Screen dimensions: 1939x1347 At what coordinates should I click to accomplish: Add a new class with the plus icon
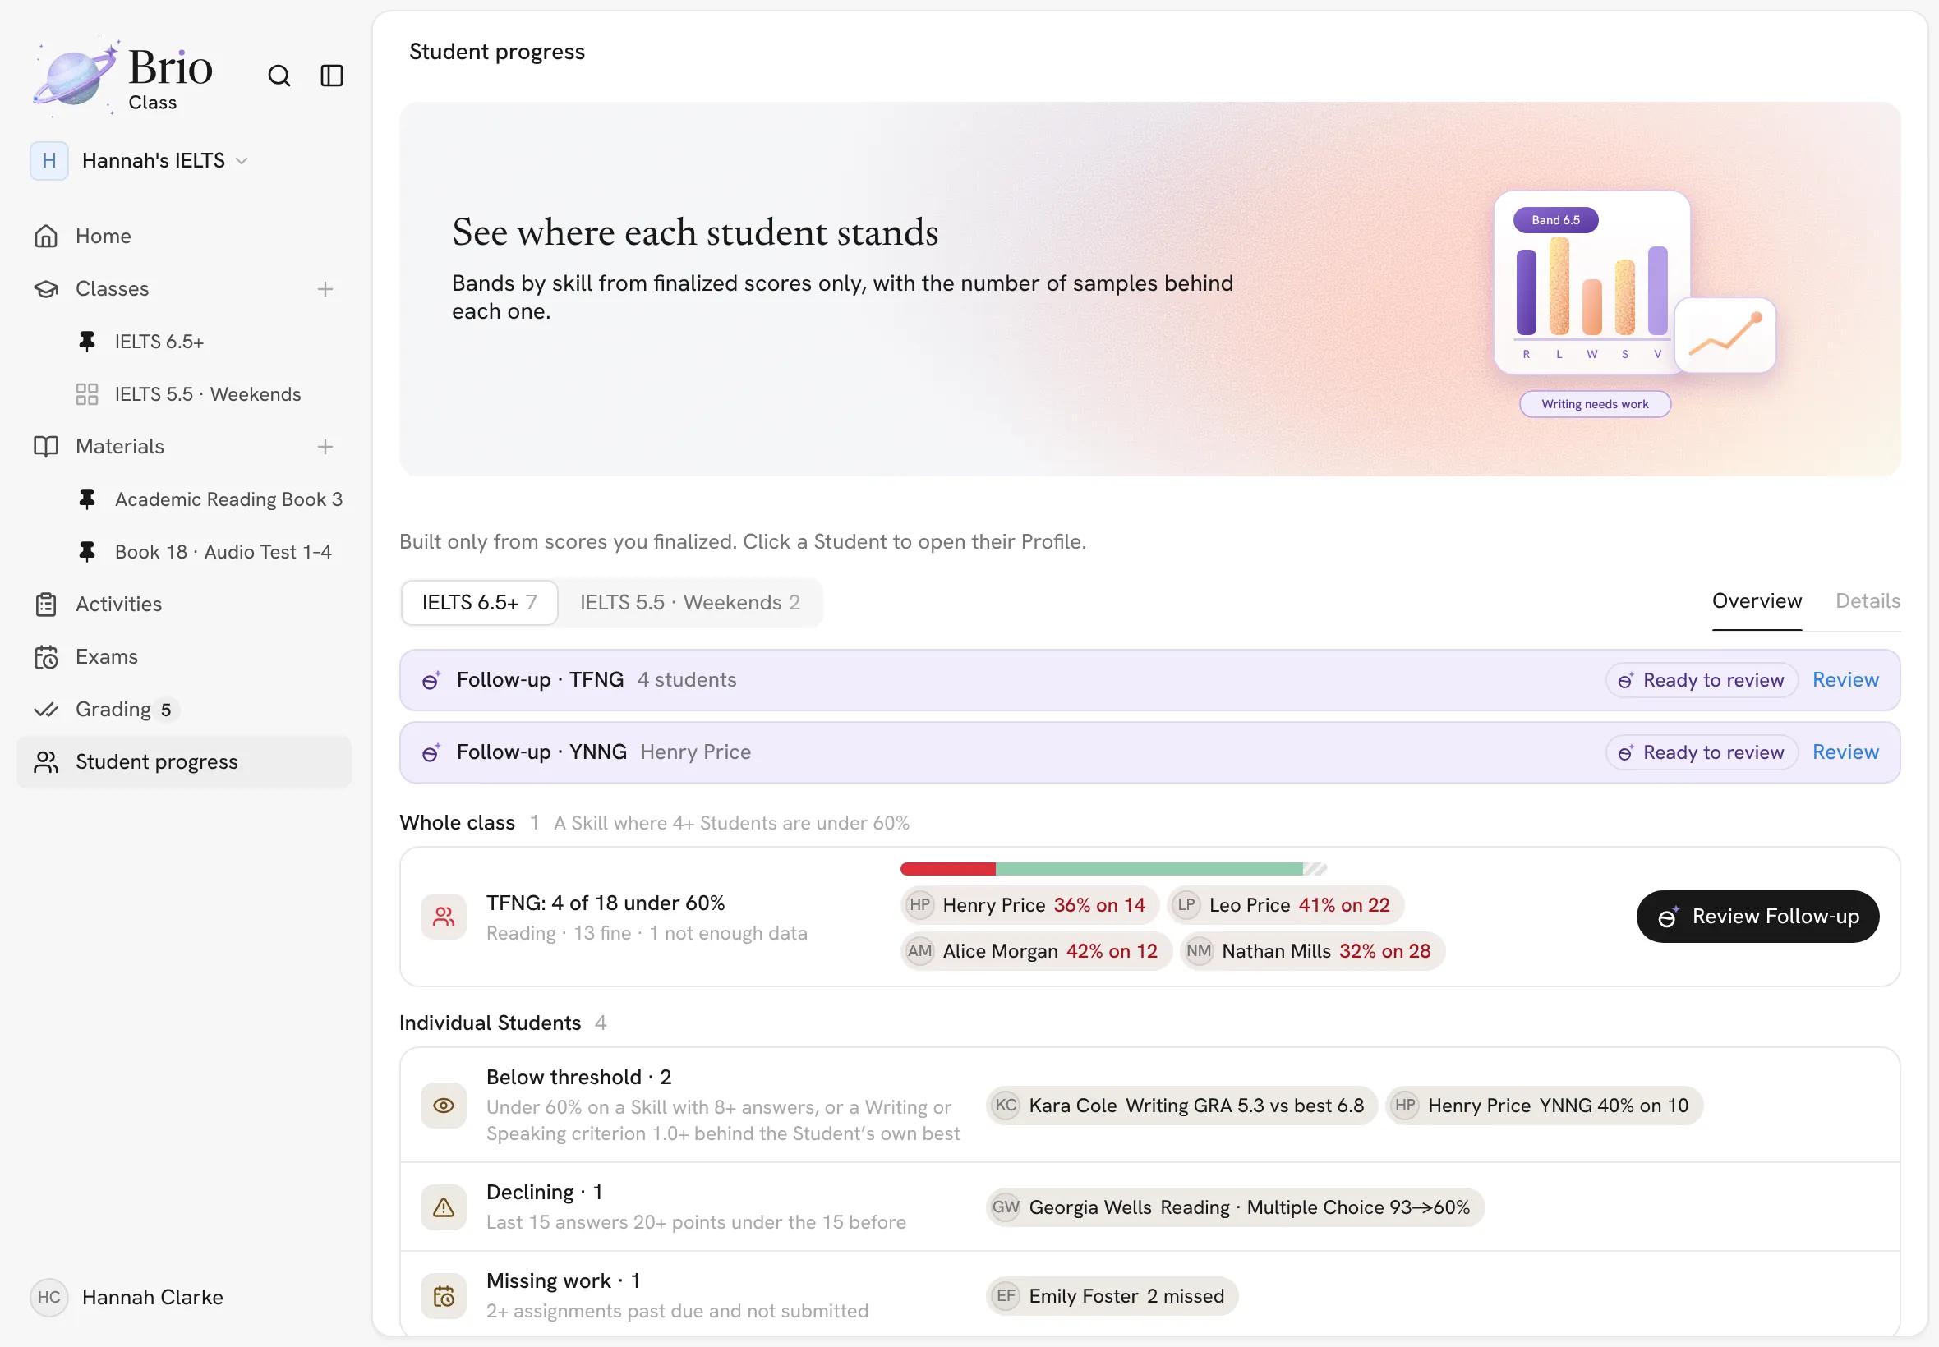325,289
